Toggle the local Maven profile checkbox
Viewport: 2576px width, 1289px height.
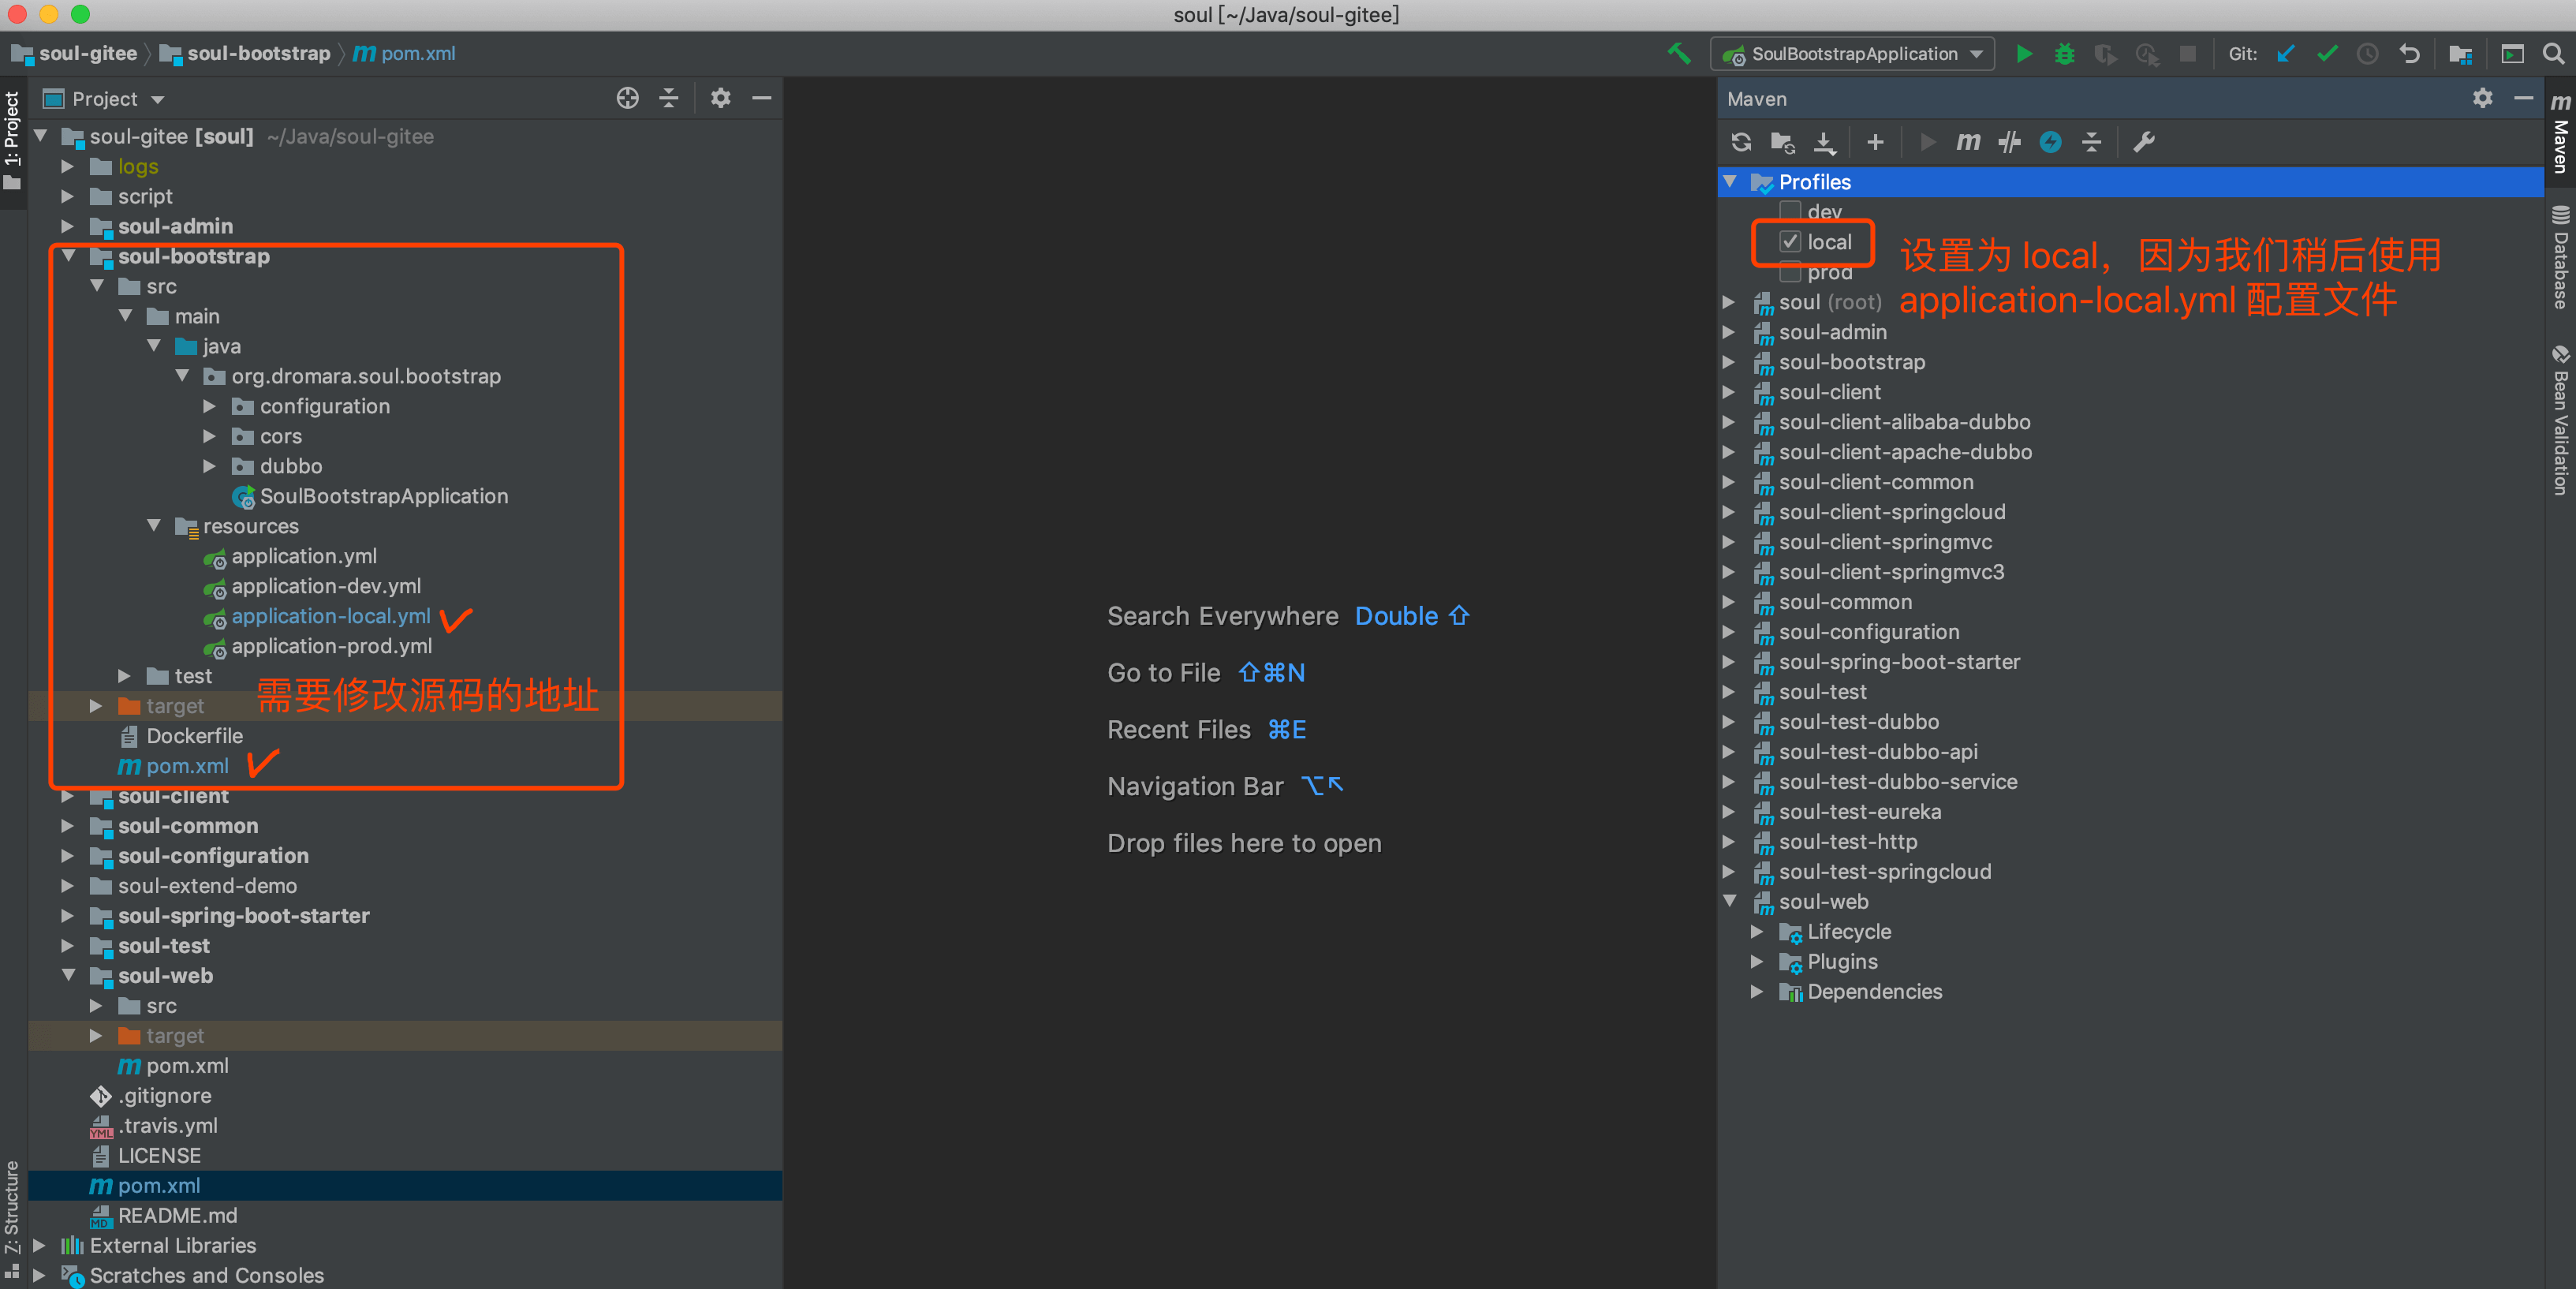(x=1789, y=241)
